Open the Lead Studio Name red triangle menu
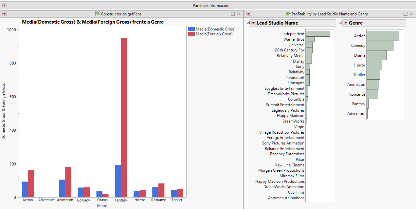 (x=253, y=23)
